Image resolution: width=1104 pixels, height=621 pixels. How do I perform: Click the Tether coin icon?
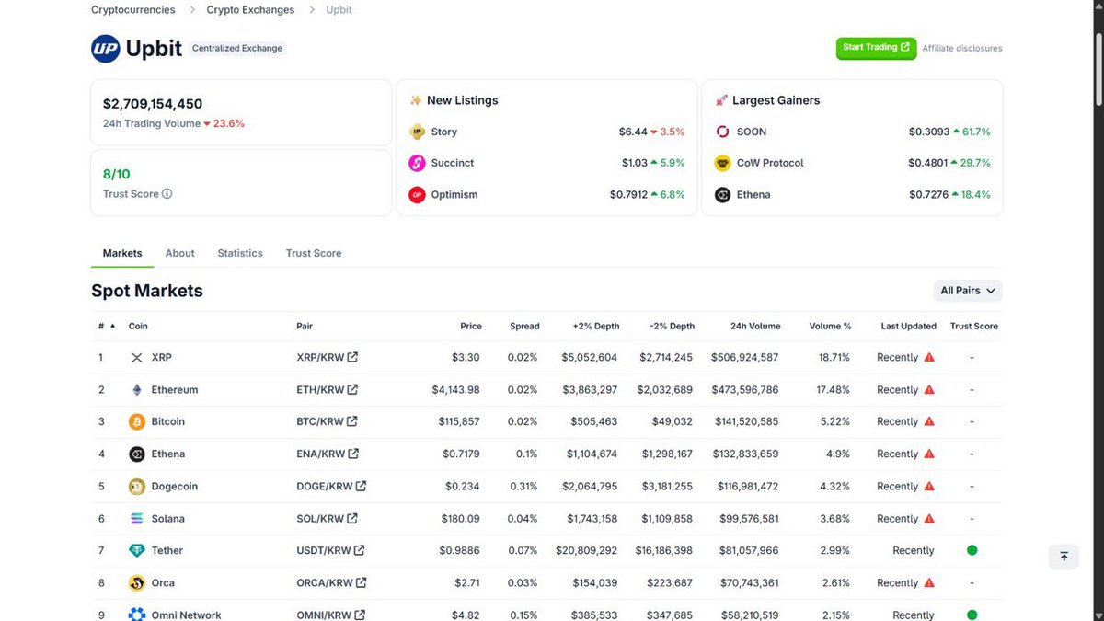click(137, 551)
